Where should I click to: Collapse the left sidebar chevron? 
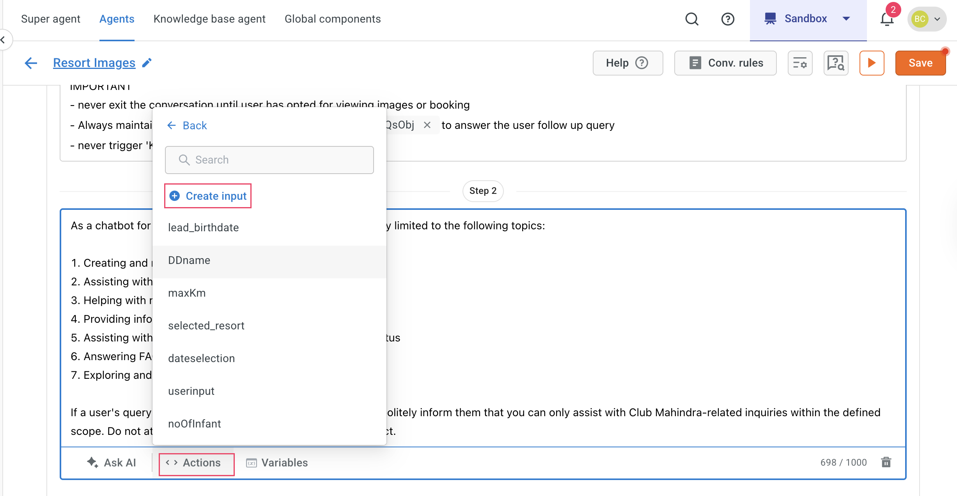[3, 39]
